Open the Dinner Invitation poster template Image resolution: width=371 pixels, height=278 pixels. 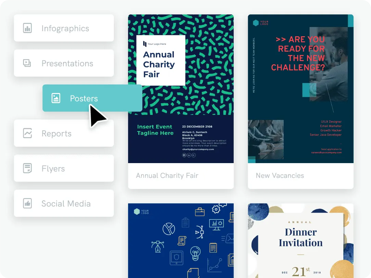(x=301, y=241)
